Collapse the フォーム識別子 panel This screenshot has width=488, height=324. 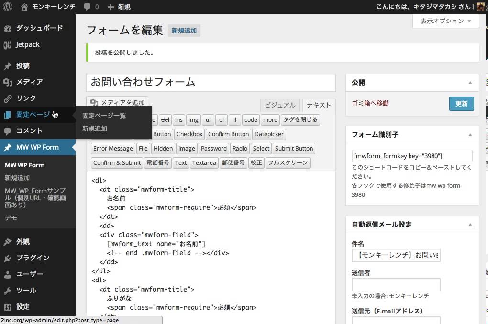point(470,135)
